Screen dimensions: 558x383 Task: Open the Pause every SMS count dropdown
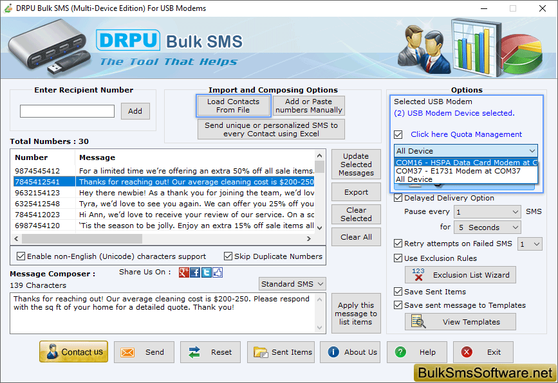pos(515,212)
